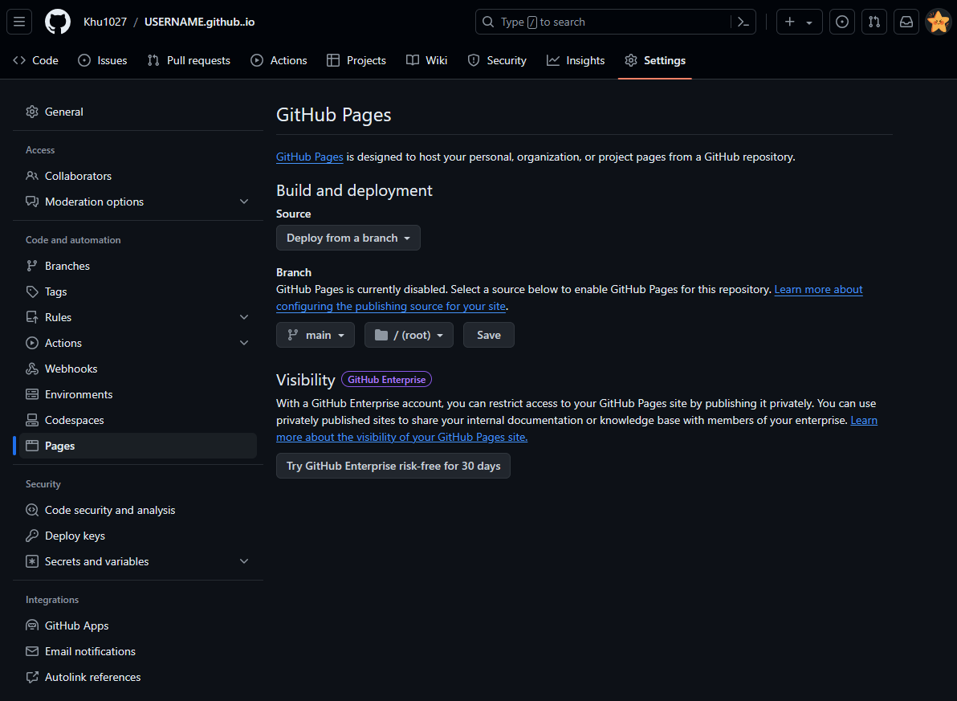
Task: Expand Secrets and variables chevron
Action: (x=244, y=561)
